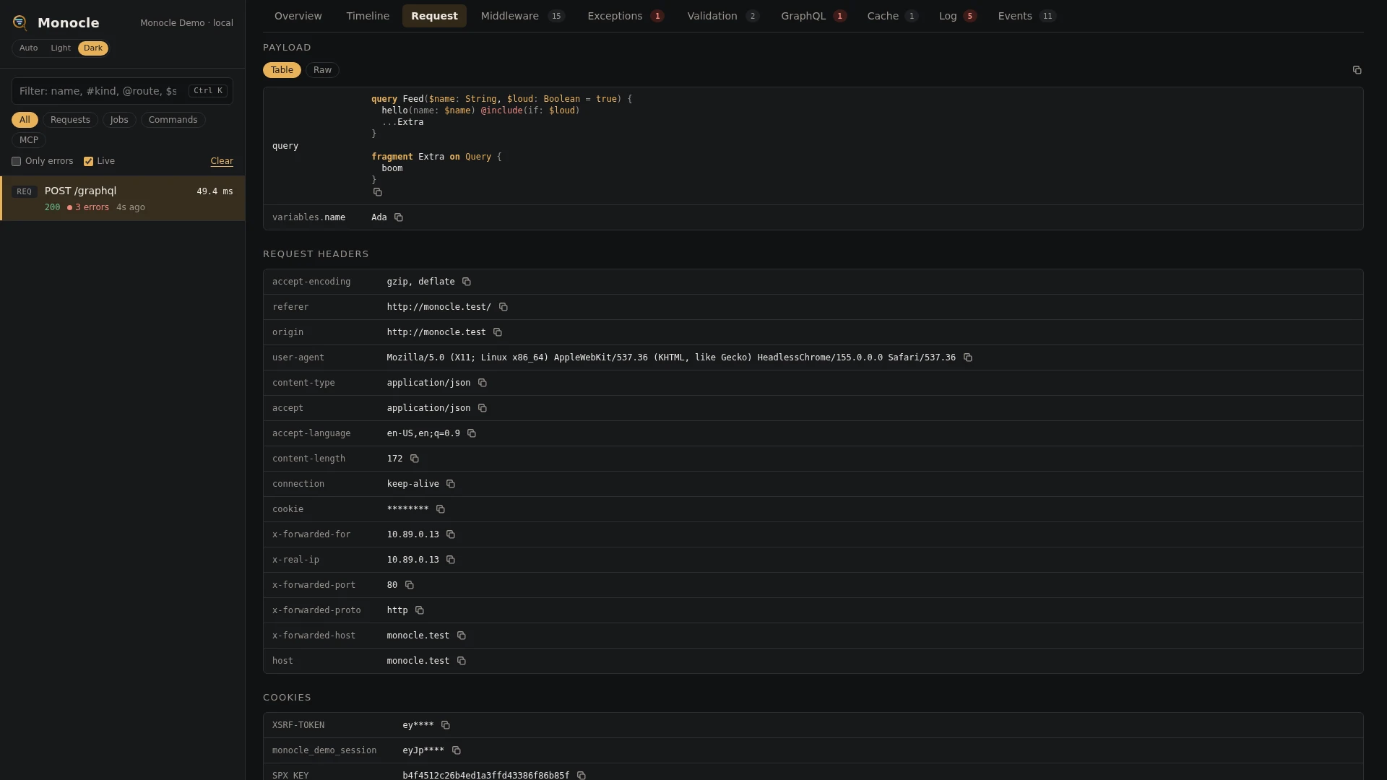The width and height of the screenshot is (1387, 780).
Task: Copy the host header value
Action: 462,661
